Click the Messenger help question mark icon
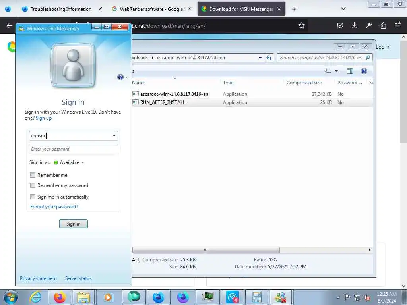407x305 pixels. pyautogui.click(x=120, y=77)
